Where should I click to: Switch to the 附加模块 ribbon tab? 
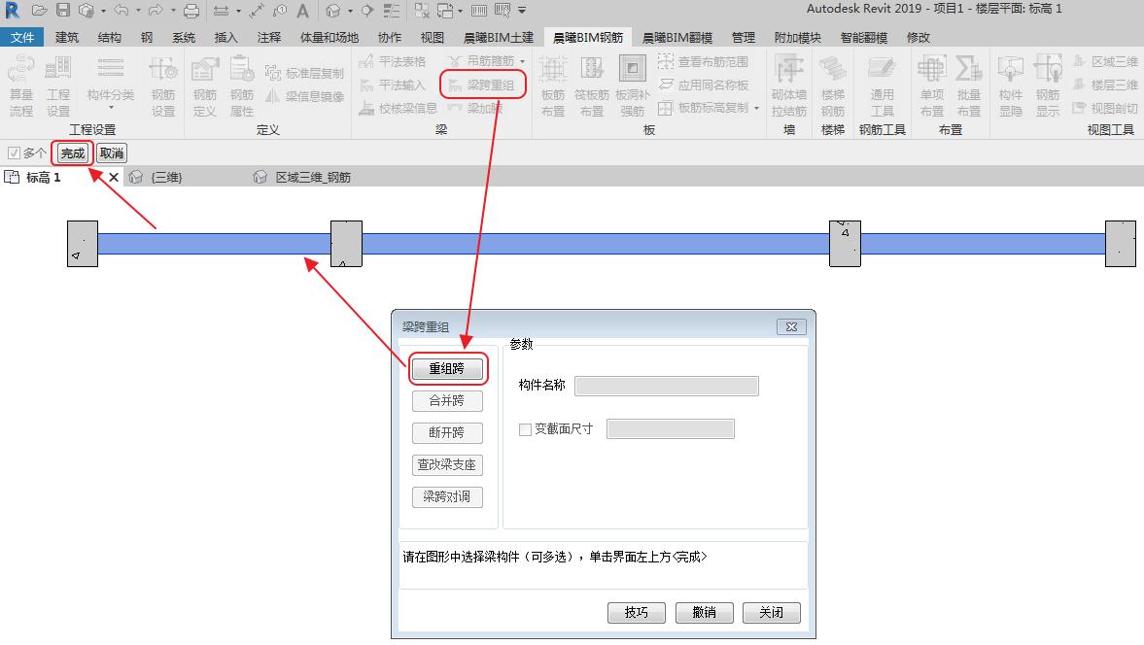[x=797, y=37]
